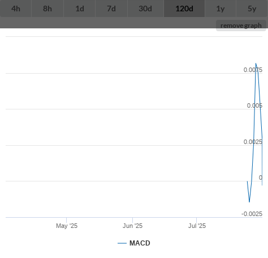
Task: Toggle the MACD legend series
Action: click(x=140, y=243)
